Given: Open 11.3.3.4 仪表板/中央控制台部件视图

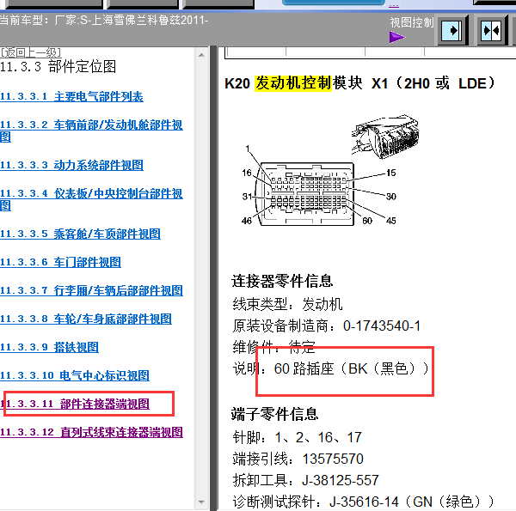Looking at the screenshot, I should pyautogui.click(x=91, y=199).
